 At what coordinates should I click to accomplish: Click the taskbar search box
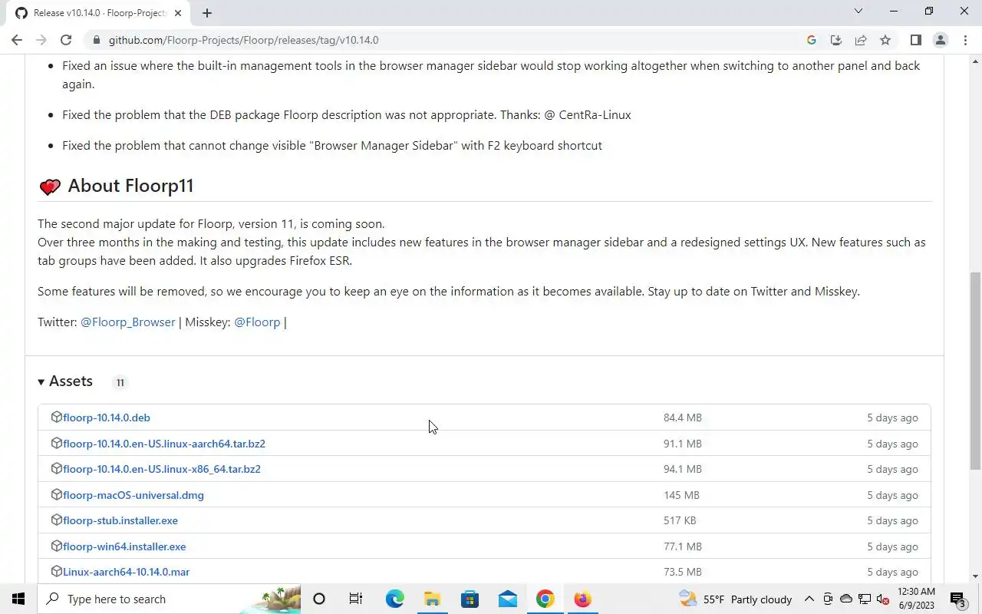(x=169, y=599)
